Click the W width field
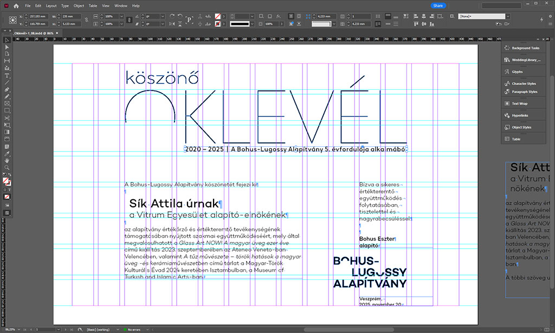555x333 pixels. [71, 16]
